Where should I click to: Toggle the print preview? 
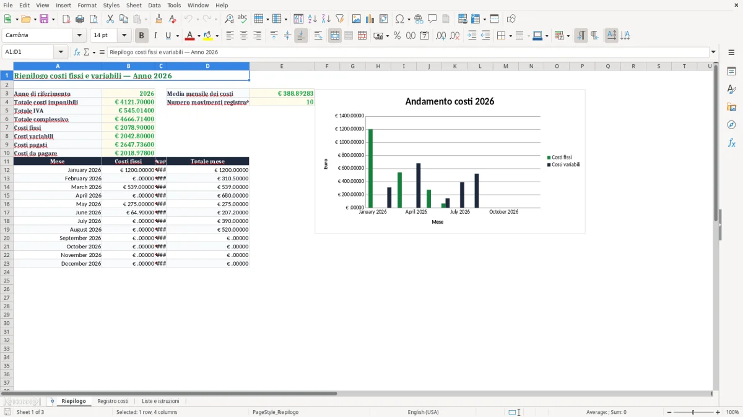[93, 19]
